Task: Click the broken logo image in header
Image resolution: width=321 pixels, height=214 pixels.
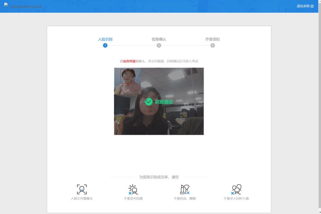Action: click(x=6, y=5)
